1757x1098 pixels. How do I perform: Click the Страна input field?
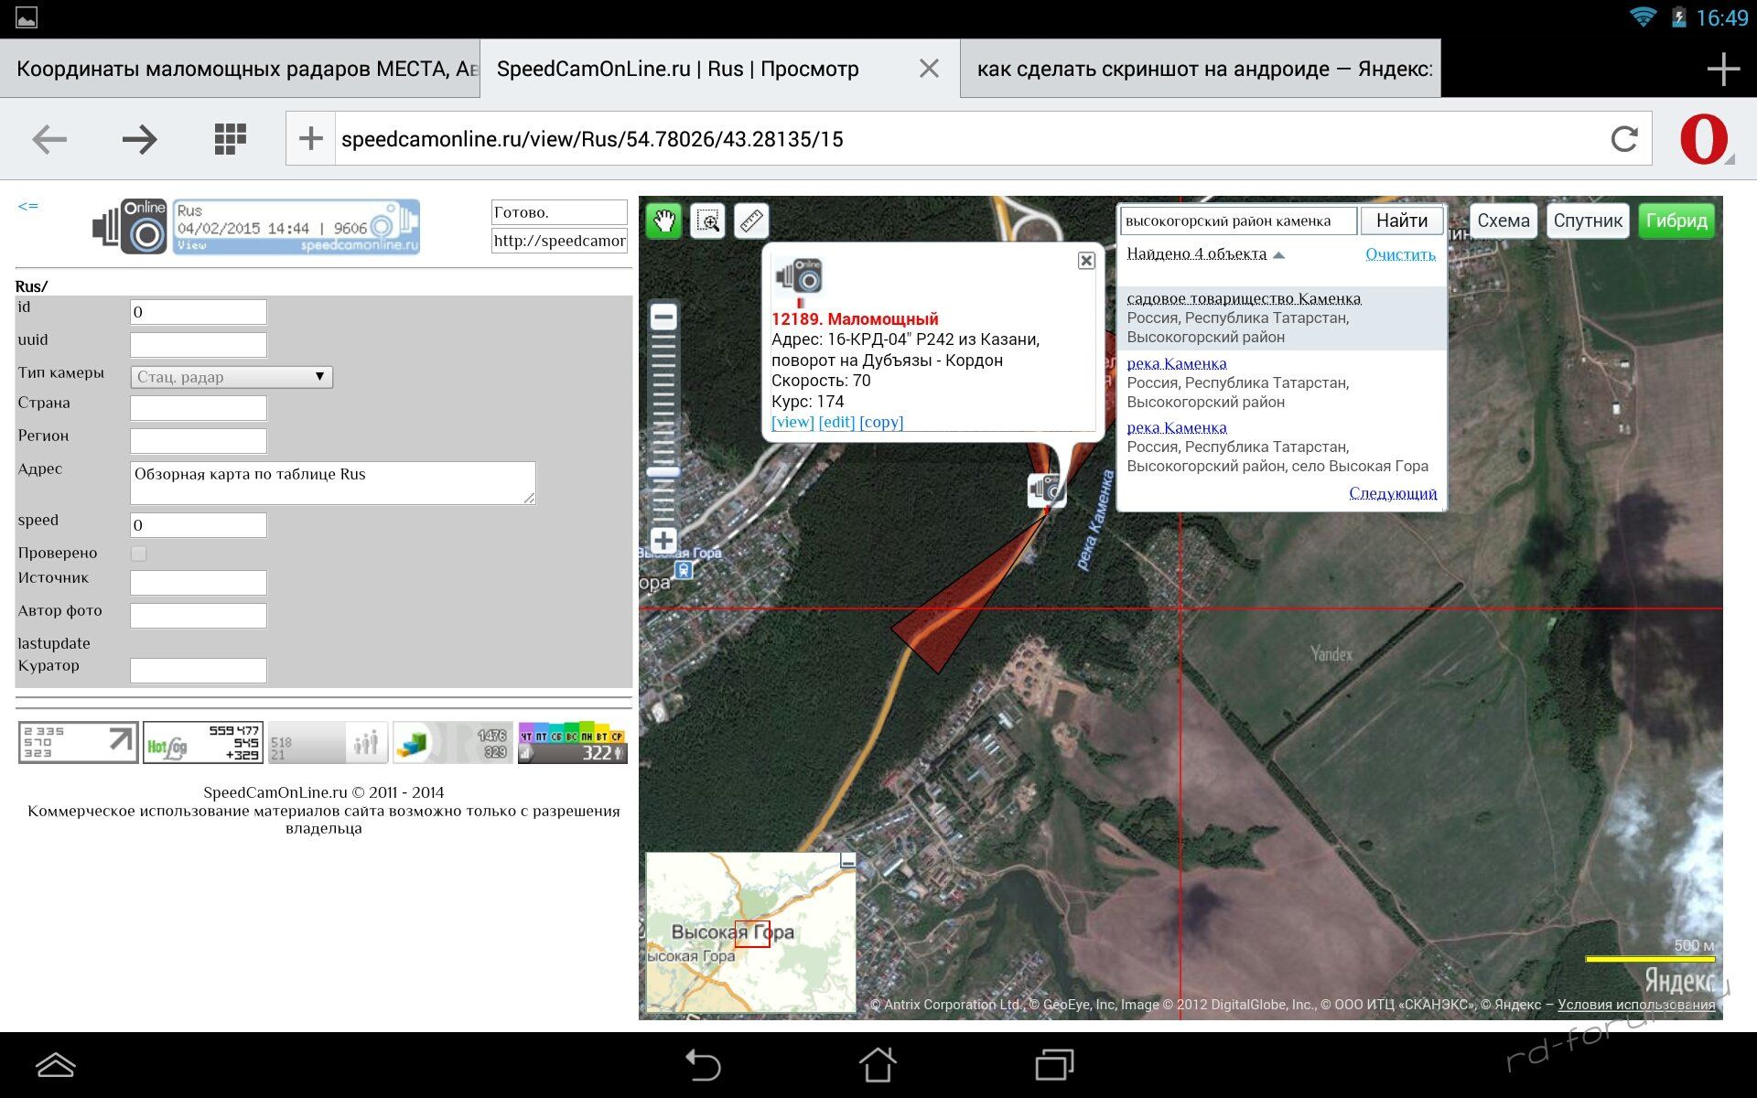pos(199,408)
